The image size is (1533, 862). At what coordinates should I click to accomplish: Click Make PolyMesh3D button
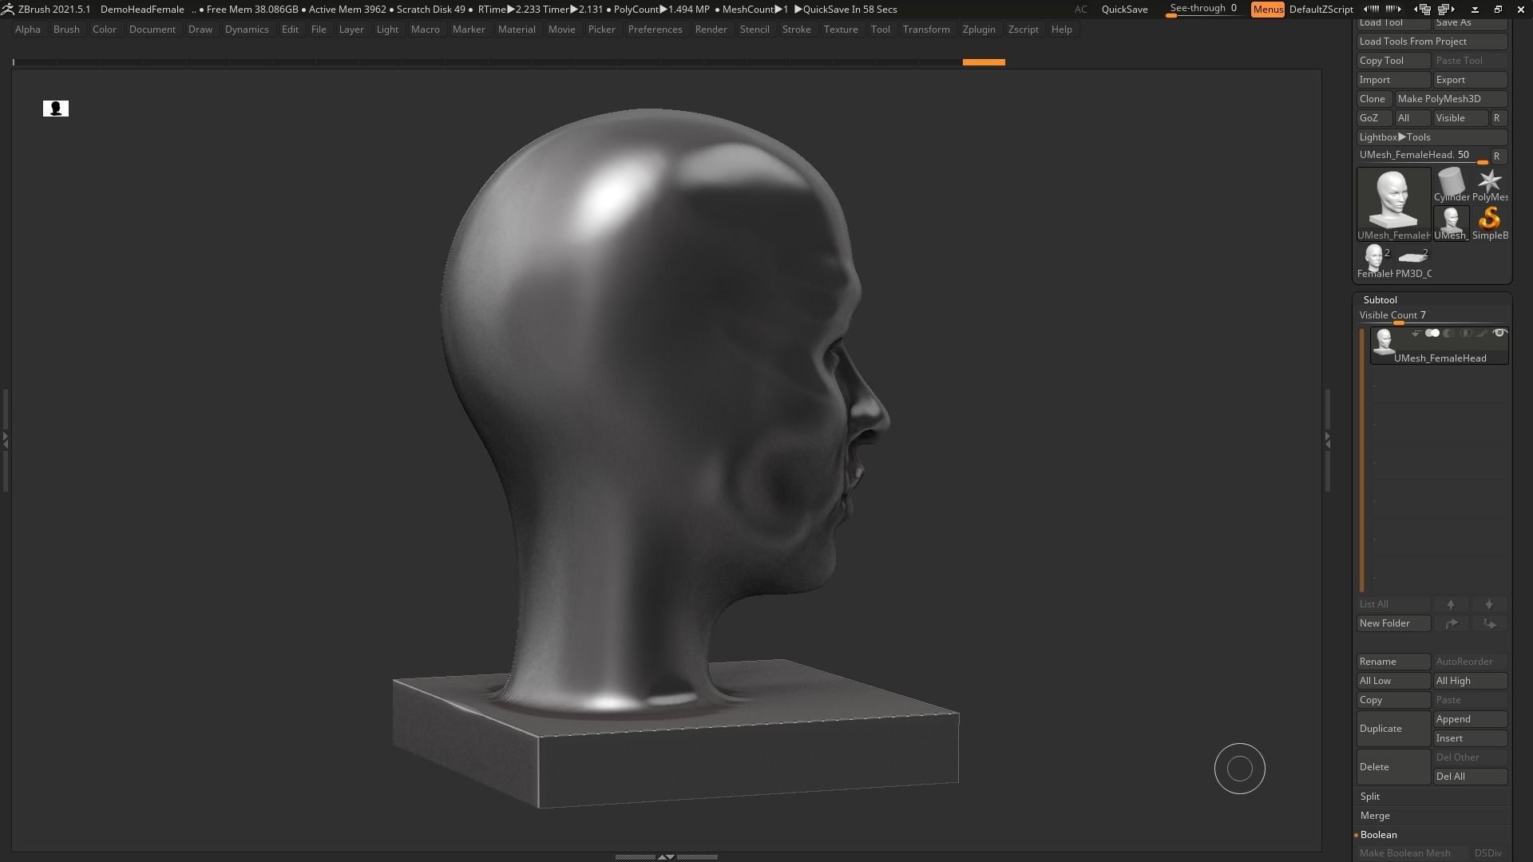pyautogui.click(x=1451, y=99)
